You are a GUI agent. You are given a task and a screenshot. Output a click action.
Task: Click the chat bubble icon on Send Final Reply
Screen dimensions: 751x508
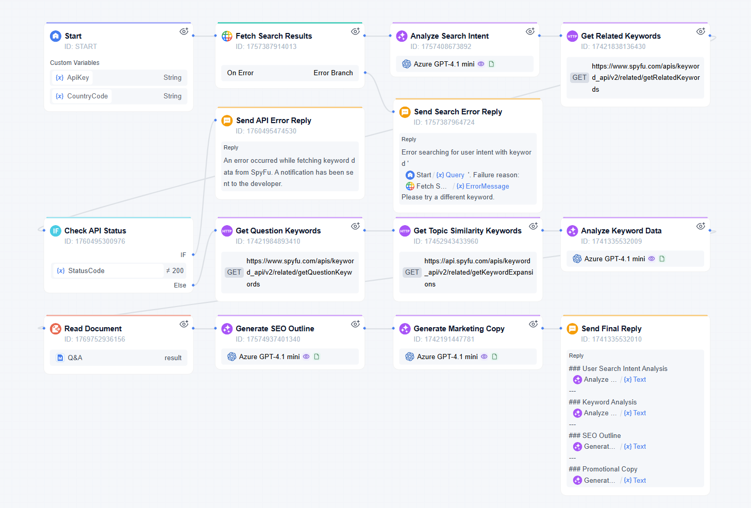[x=572, y=328]
